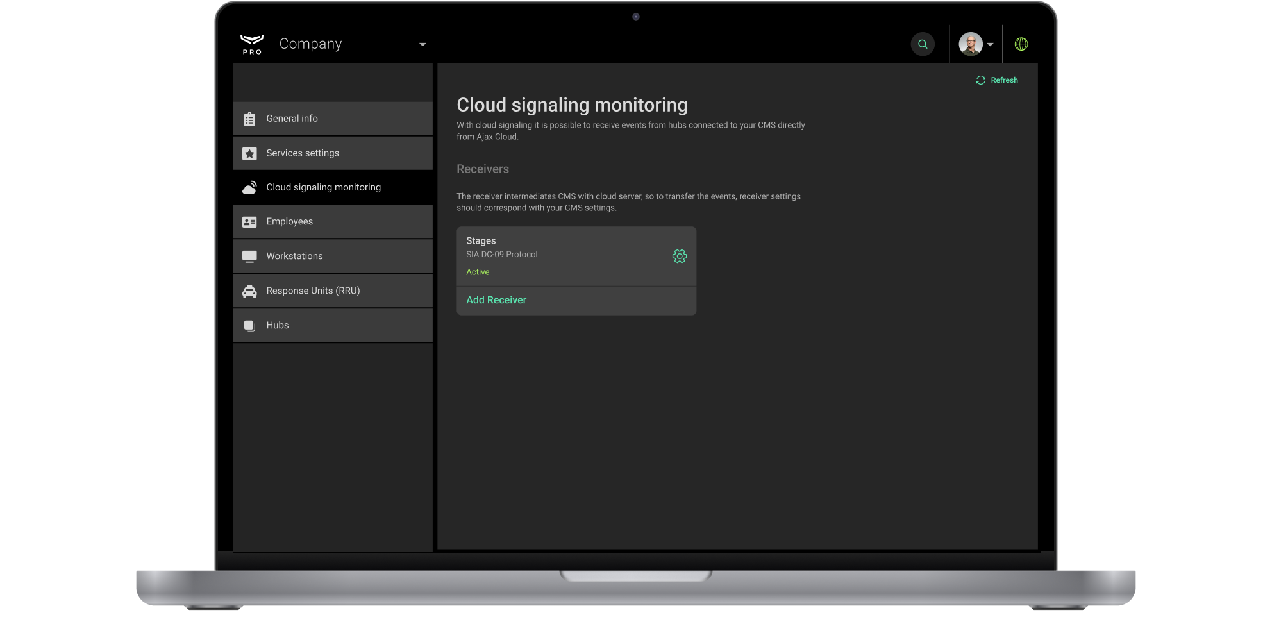The width and height of the screenshot is (1272, 640).
Task: Click the Add Receiver link
Action: [496, 300]
